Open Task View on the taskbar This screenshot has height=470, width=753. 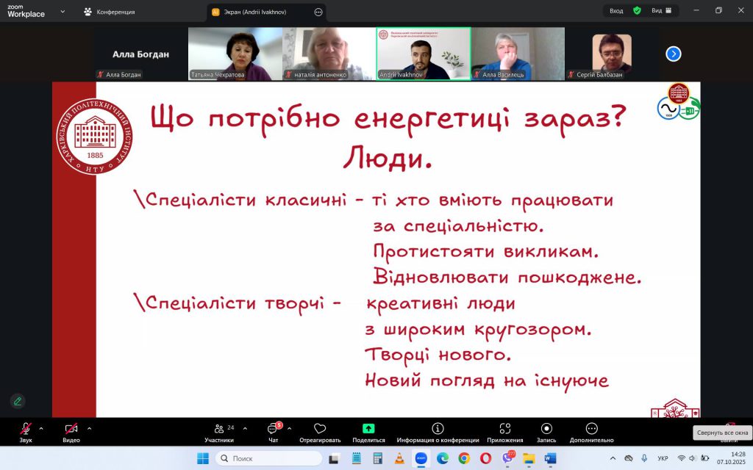coord(333,458)
